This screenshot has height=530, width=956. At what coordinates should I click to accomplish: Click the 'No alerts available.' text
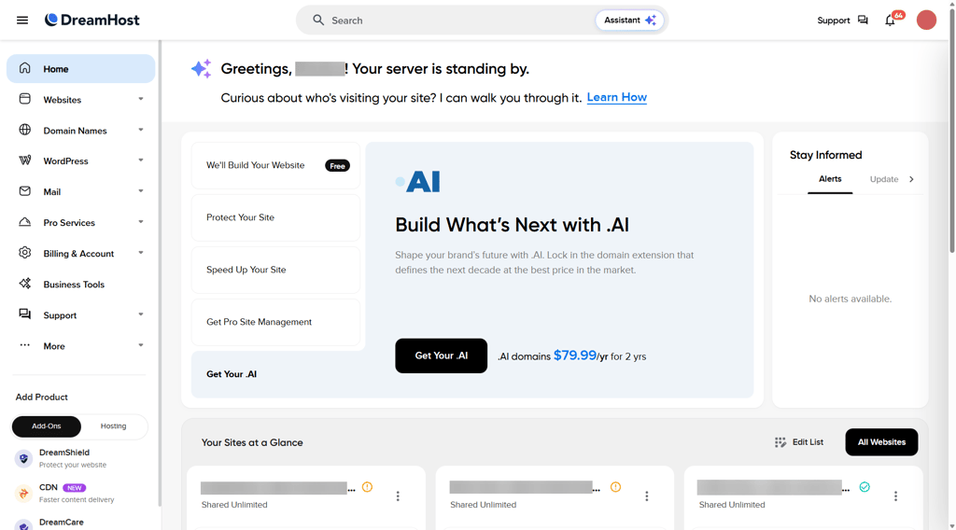pyautogui.click(x=850, y=299)
